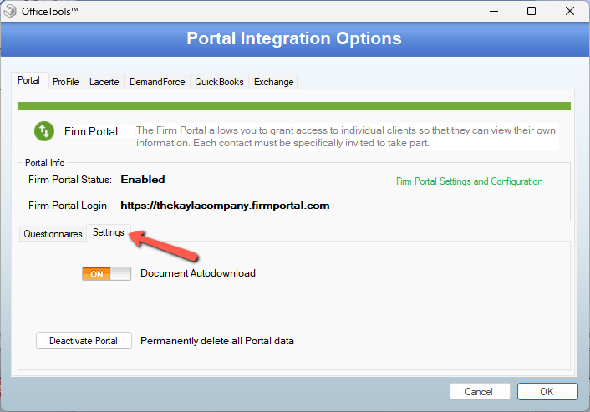Switch to the Questionnaires sub-tab
Image resolution: width=590 pixels, height=412 pixels.
(x=53, y=234)
